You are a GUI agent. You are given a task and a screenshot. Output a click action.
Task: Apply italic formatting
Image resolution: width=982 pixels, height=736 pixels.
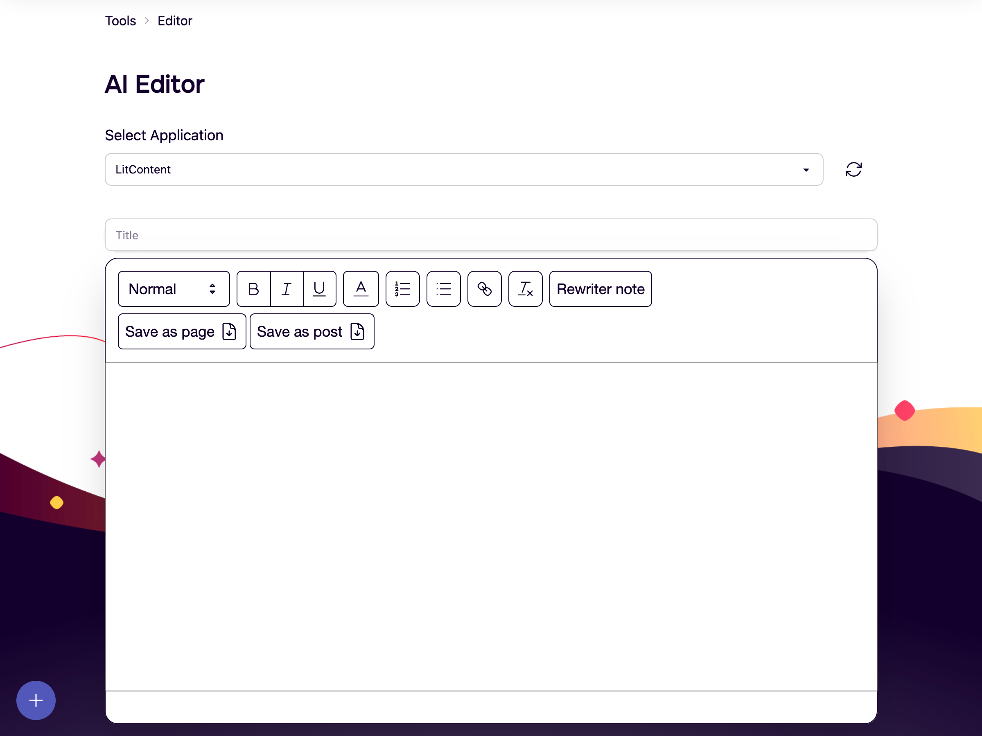pyautogui.click(x=287, y=289)
